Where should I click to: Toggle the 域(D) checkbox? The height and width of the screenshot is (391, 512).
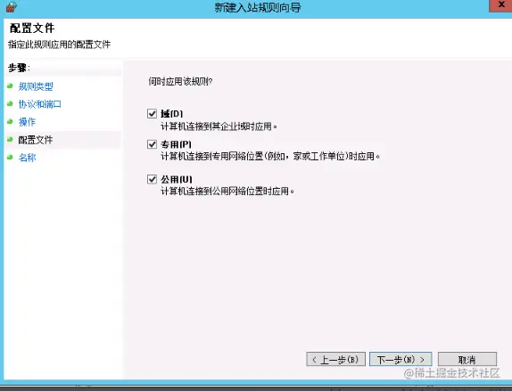click(x=153, y=113)
